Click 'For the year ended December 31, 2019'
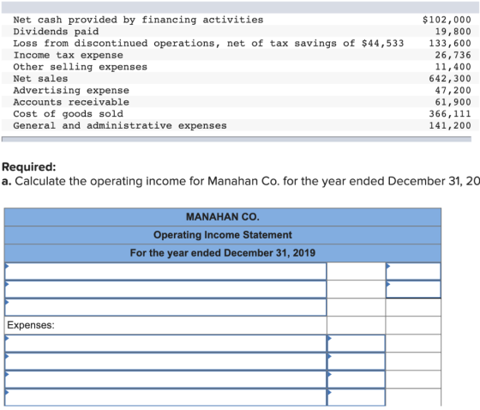The height and width of the screenshot is (410, 480). point(223,253)
